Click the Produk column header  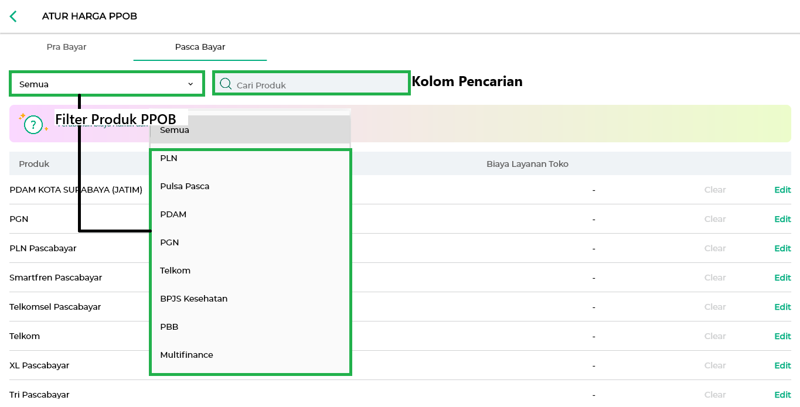34,164
